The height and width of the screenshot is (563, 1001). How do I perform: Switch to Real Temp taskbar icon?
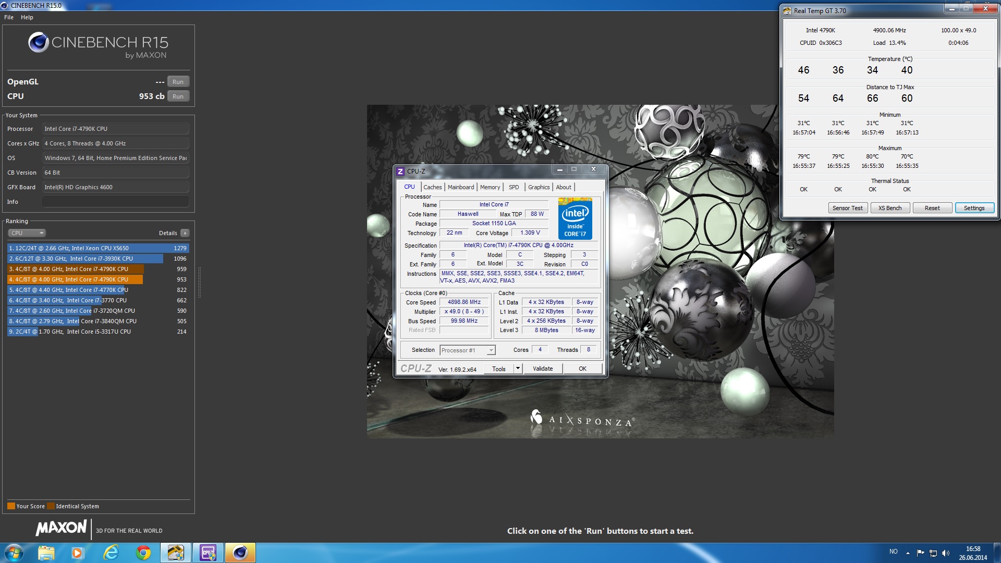pos(176,553)
